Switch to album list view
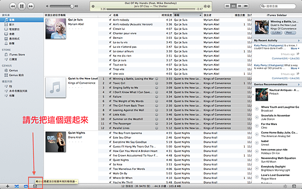This screenshot has height=189, width=302. 234,6
